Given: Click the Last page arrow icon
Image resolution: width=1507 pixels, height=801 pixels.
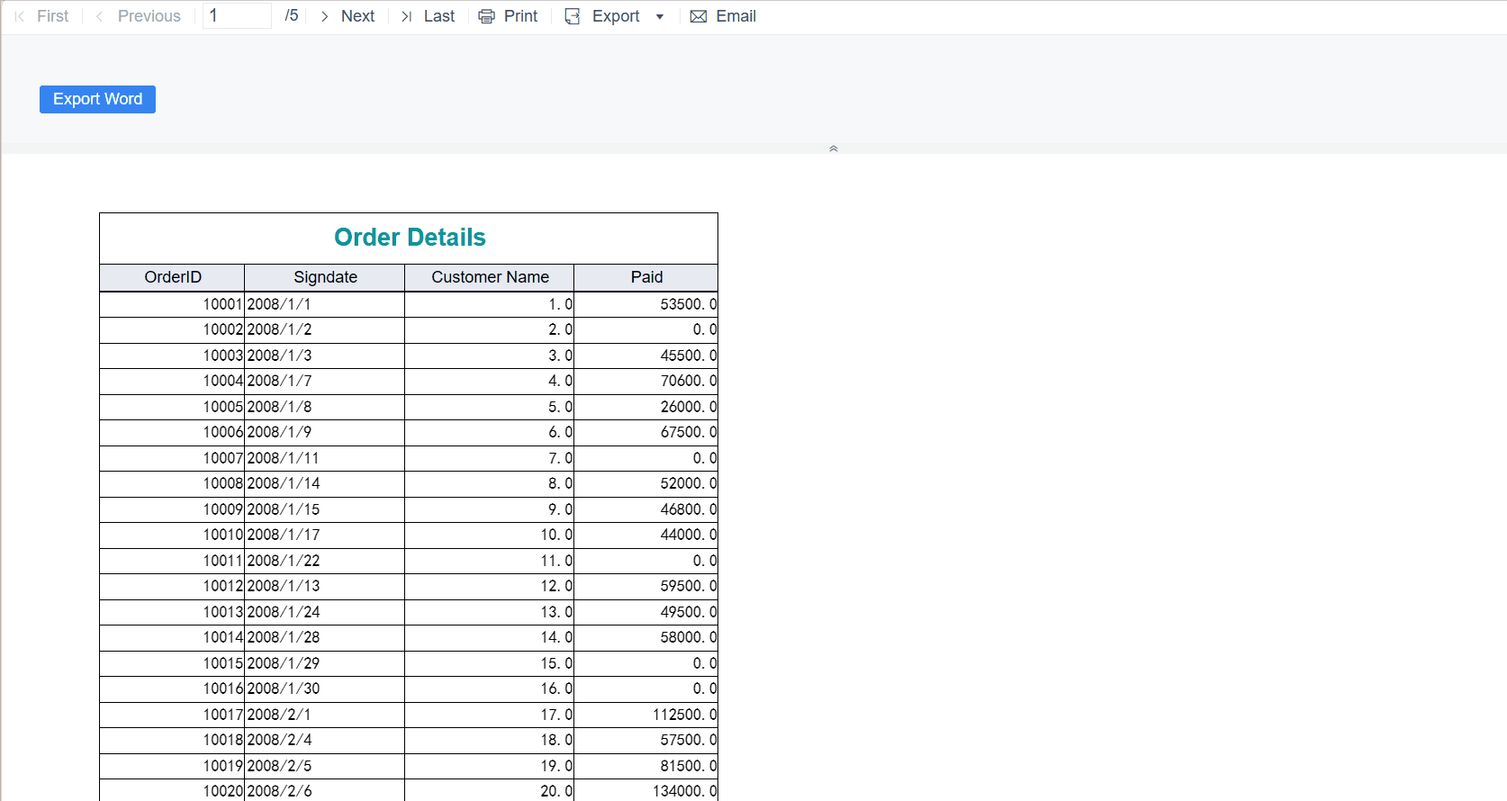Looking at the screenshot, I should tap(406, 16).
